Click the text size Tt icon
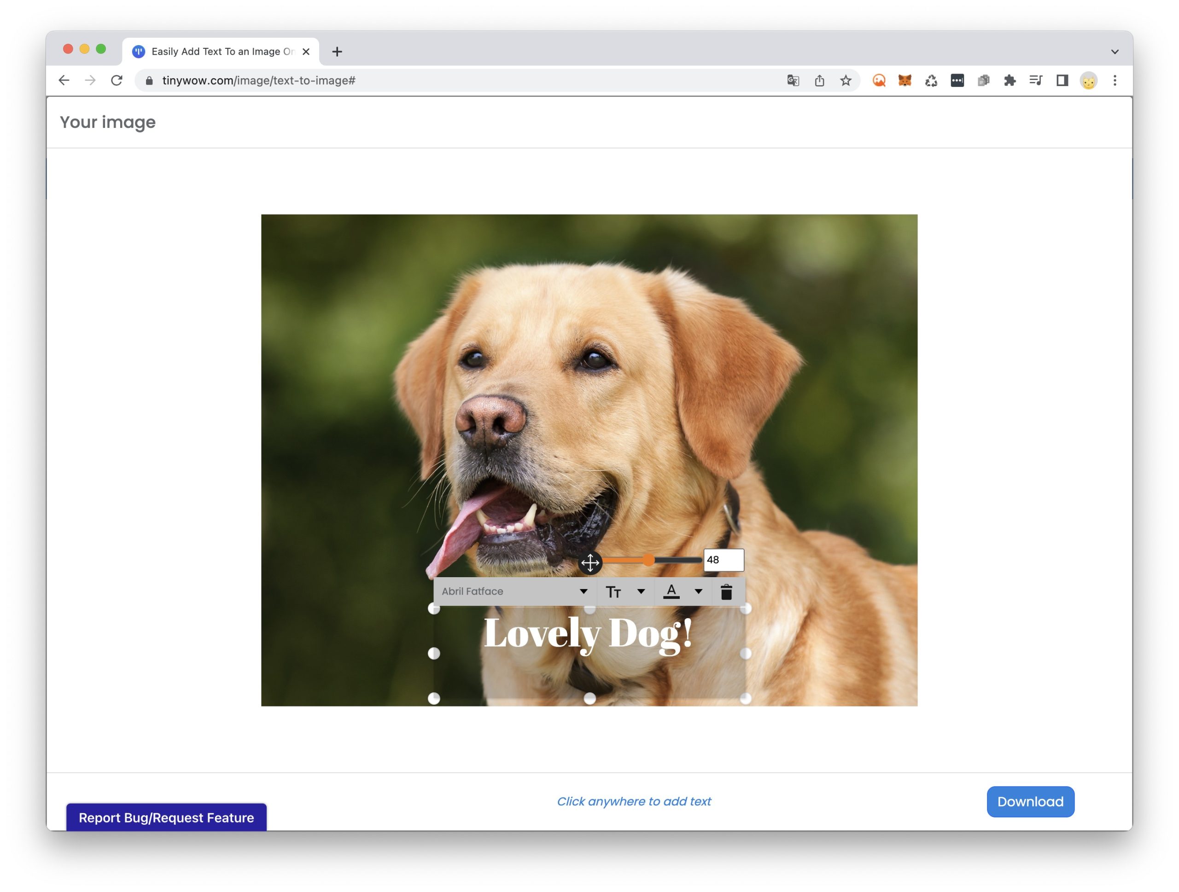Viewport: 1179px width, 892px height. pyautogui.click(x=613, y=591)
